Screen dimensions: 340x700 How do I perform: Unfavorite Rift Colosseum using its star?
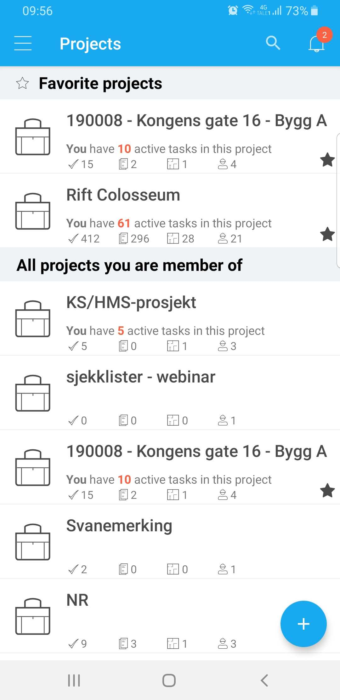[x=327, y=234]
